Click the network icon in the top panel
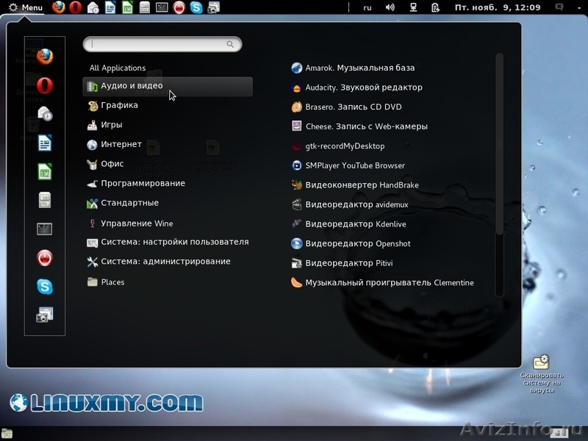 (x=413, y=7)
